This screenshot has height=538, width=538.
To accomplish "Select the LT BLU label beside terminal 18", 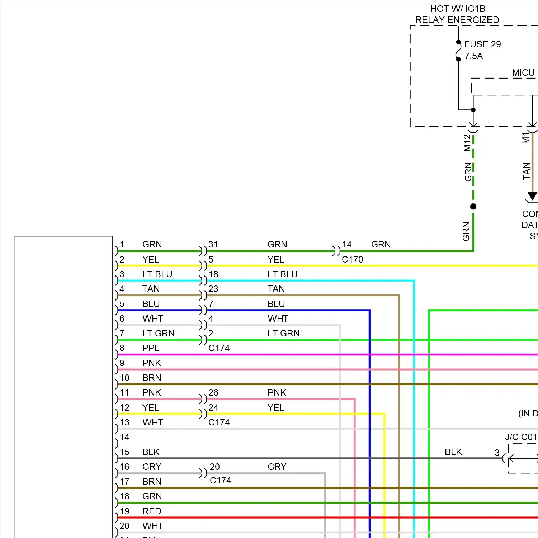I will [282, 274].
